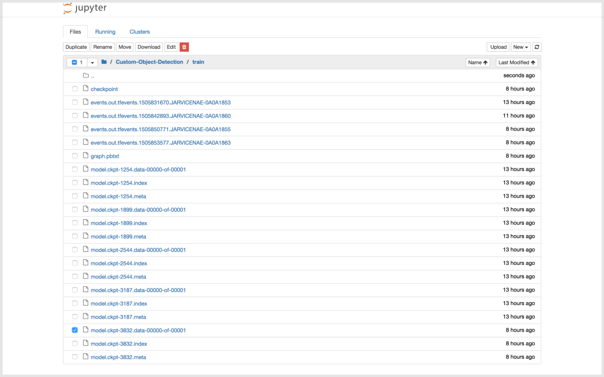Click the root folder icon in breadcrumb
This screenshot has height=377, width=604.
point(104,62)
